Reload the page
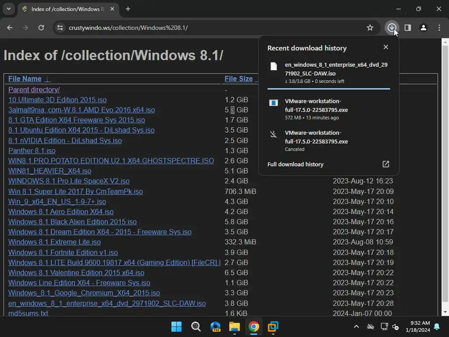Image resolution: width=449 pixels, height=337 pixels. (x=41, y=28)
